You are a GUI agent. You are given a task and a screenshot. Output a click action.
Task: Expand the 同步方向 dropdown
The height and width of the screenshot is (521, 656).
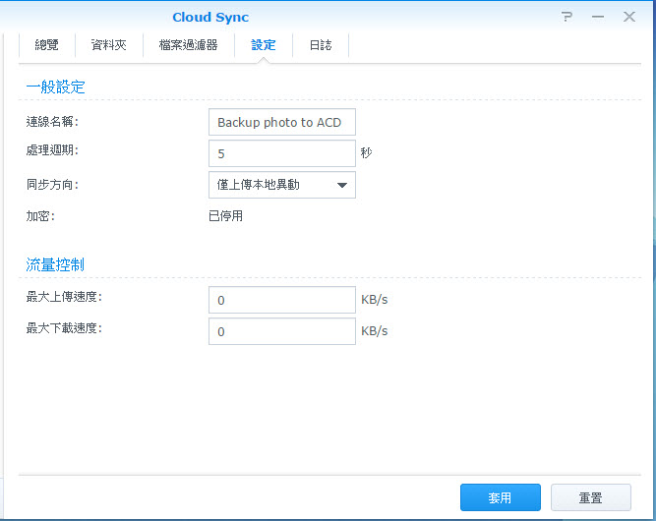[282, 185]
